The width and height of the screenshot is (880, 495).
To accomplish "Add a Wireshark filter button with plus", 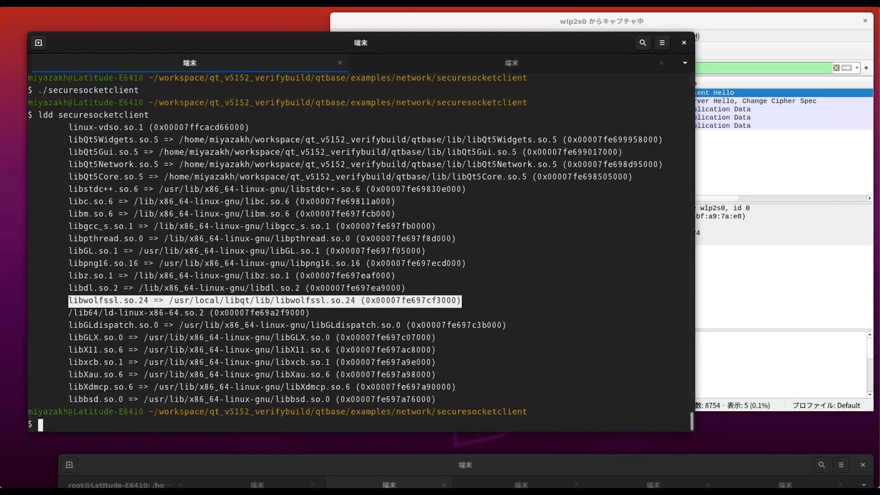I will click(x=866, y=68).
